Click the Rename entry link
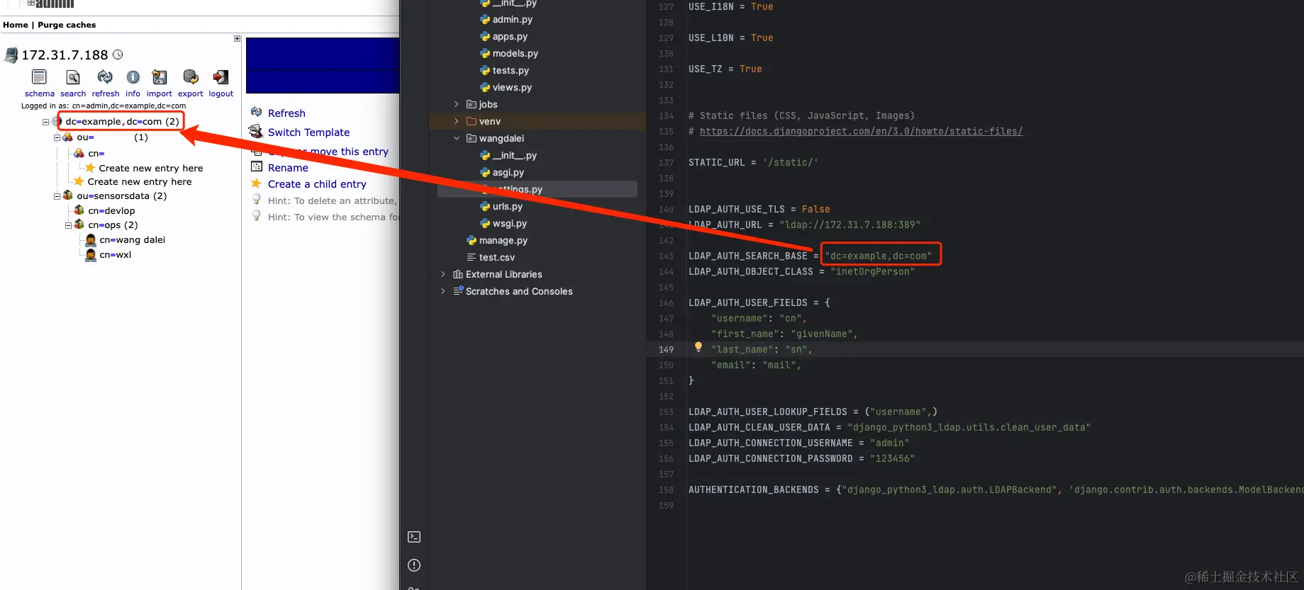1304x590 pixels. click(x=288, y=168)
